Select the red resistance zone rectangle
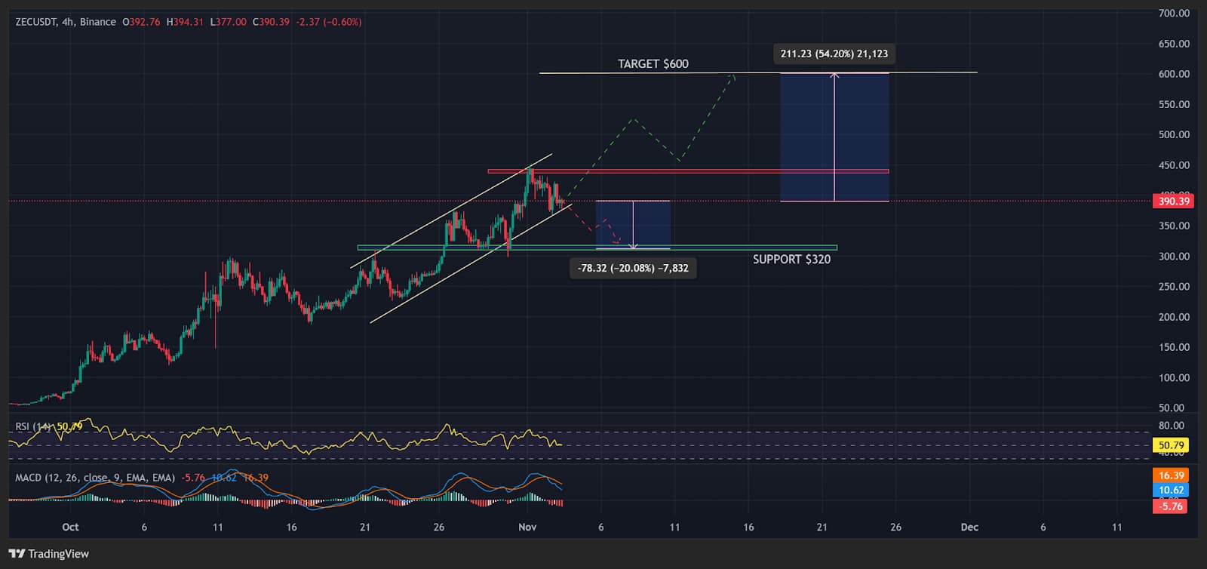The width and height of the screenshot is (1207, 569). [x=679, y=171]
